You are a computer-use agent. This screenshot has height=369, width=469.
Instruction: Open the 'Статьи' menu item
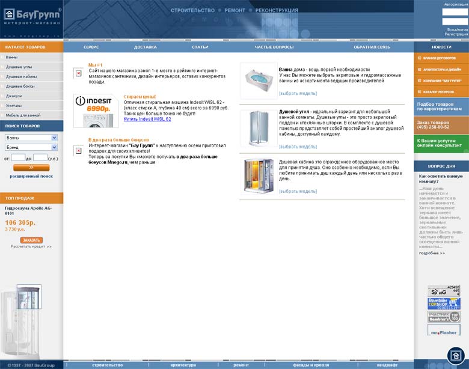[x=200, y=47]
